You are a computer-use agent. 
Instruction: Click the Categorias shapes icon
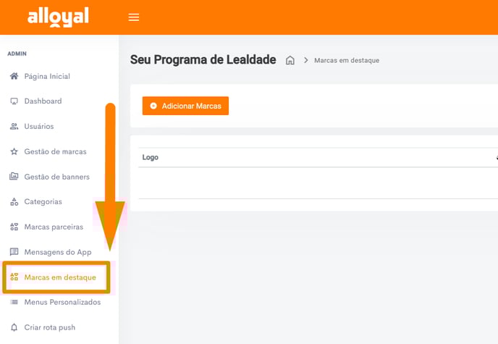tap(14, 201)
